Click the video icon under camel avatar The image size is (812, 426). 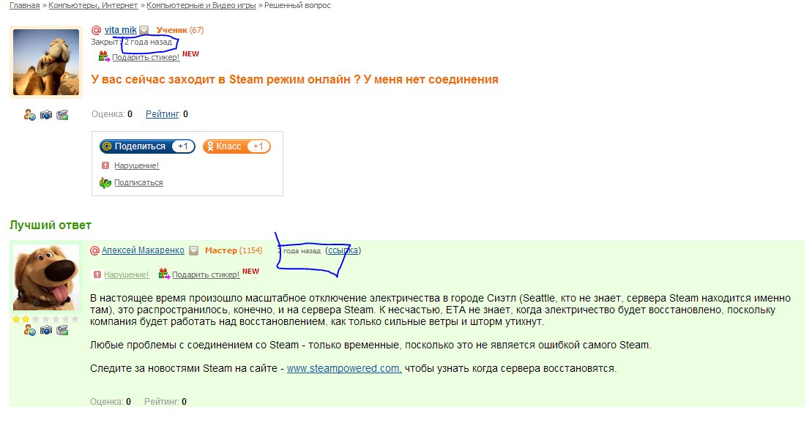pyautogui.click(x=62, y=115)
